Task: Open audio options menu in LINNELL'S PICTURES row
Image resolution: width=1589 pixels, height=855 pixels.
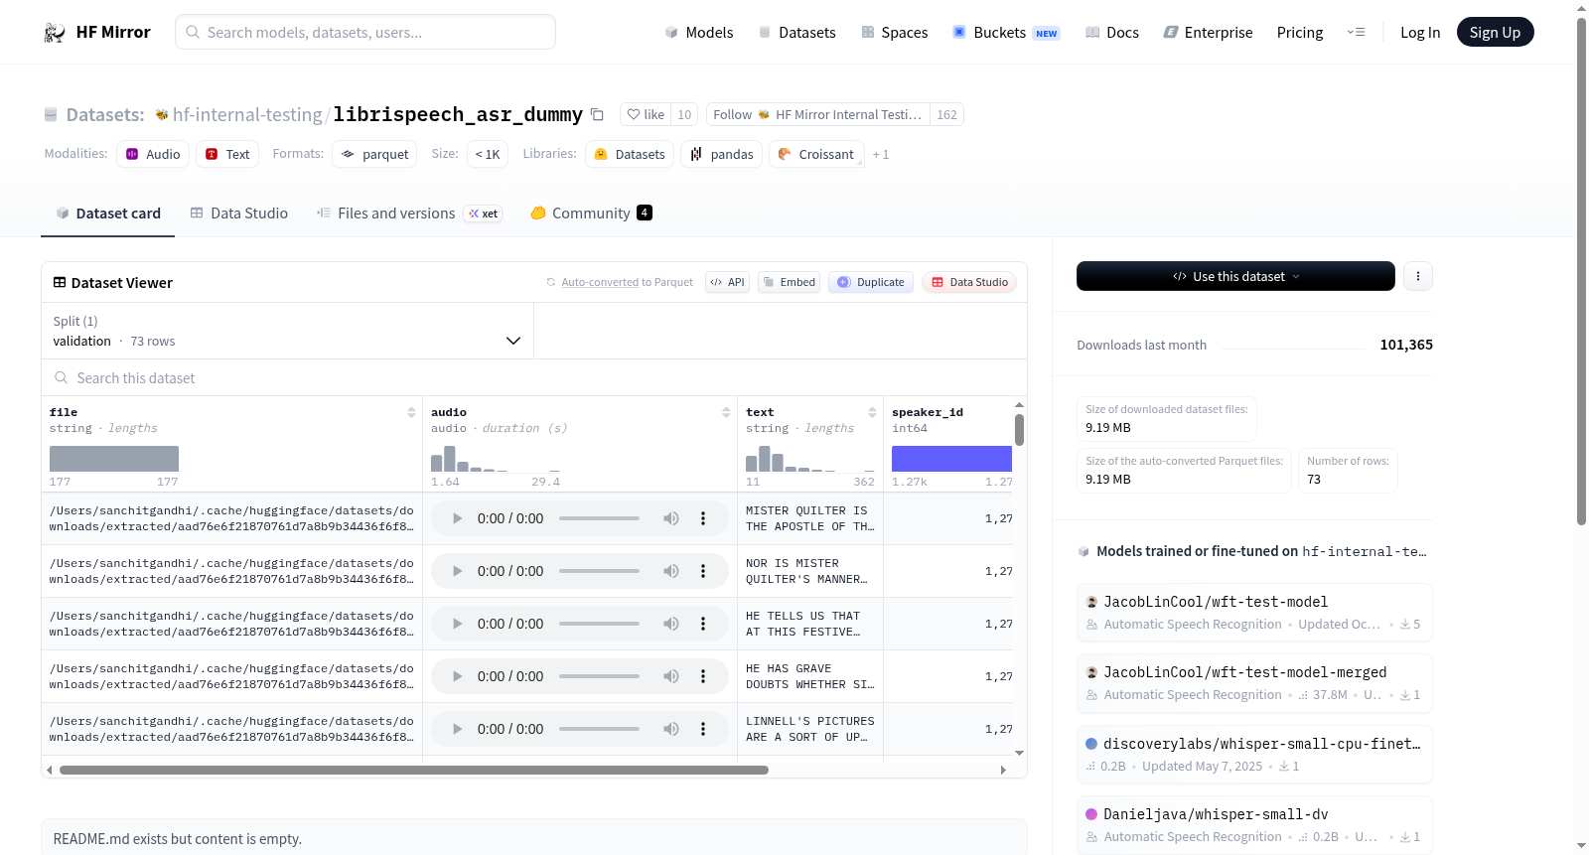Action: [703, 729]
